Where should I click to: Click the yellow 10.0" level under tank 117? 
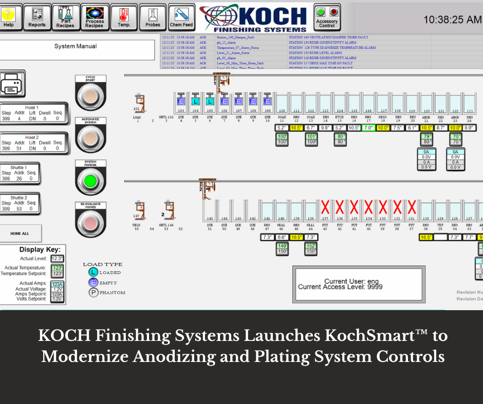pos(383,128)
